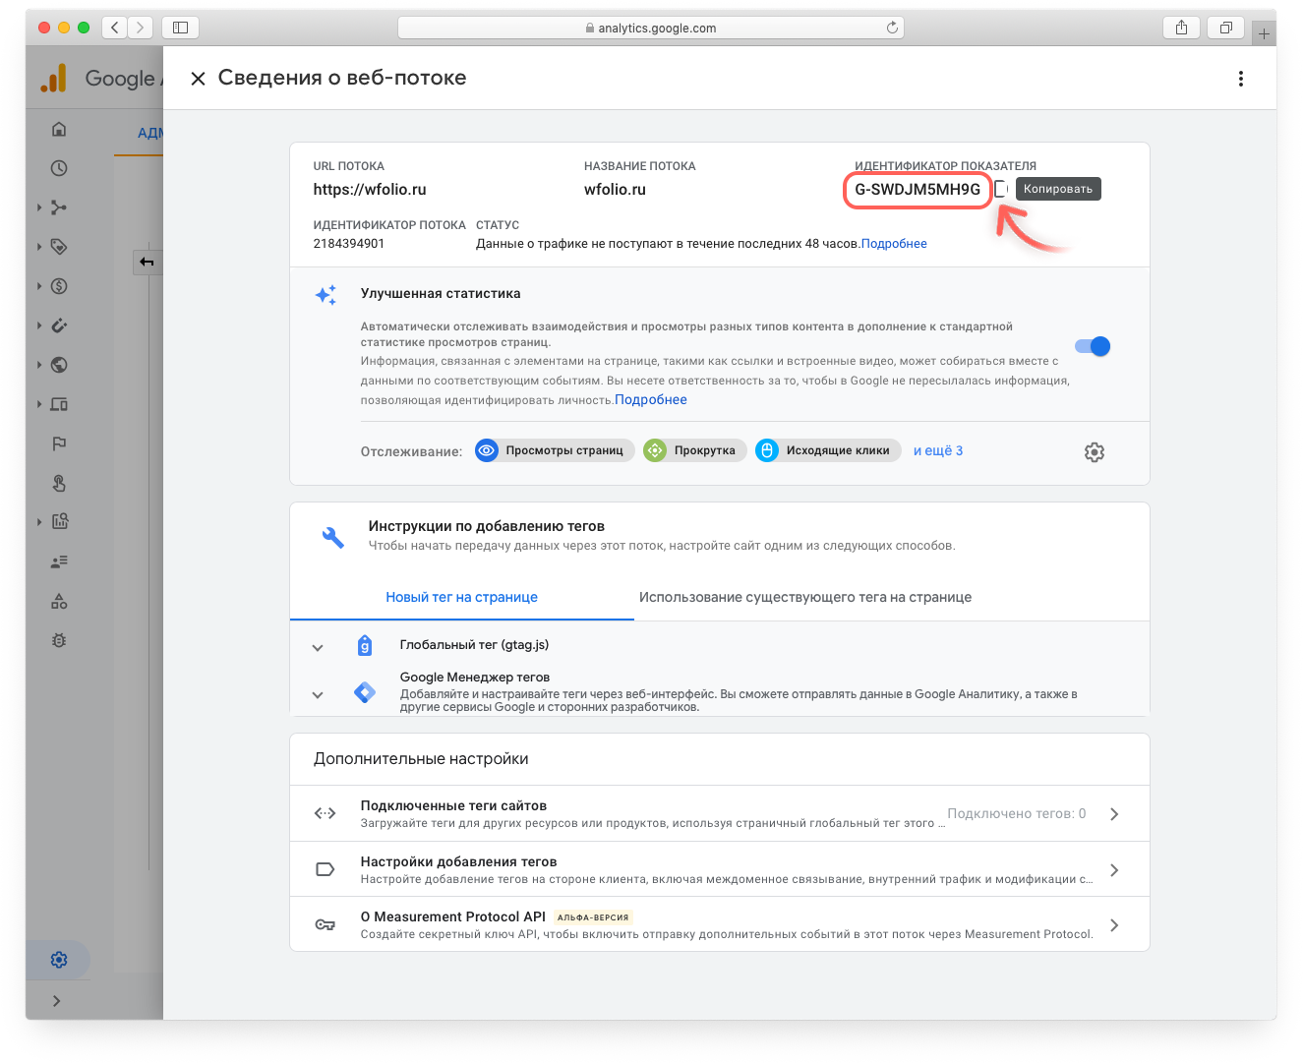Image resolution: width=1303 pixels, height=1063 pixels.
Task: Open Engagement tag icon in sidebar
Action: pos(59,247)
